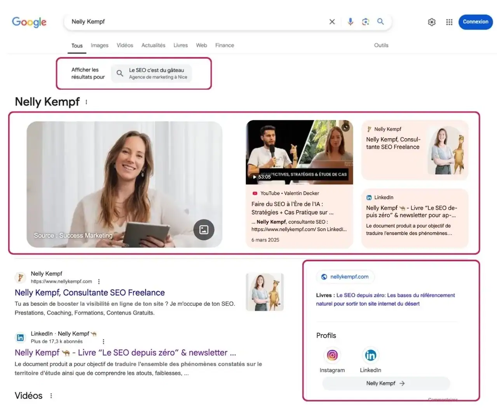Open Nelly Kempf Livre Le SEO depuis zéro result

[x=125, y=352]
